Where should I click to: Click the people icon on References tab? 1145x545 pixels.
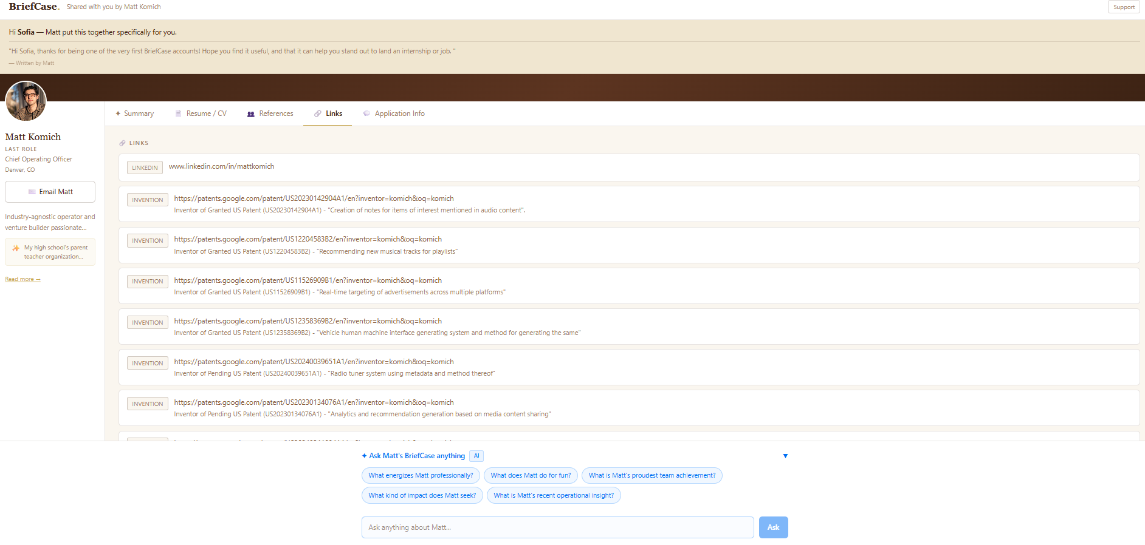[x=251, y=114]
